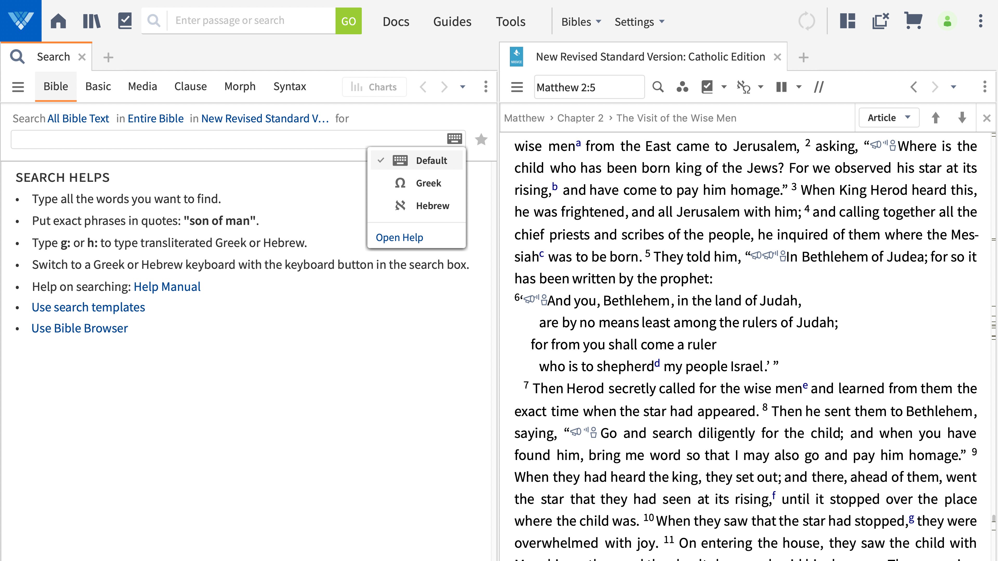Click the user account icon top right
Viewport: 998px width, 561px height.
click(948, 21)
